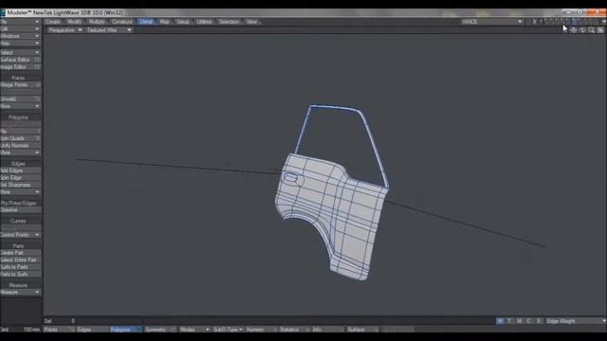The width and height of the screenshot is (607, 341).
Task: Click the Flip polygons button
Action: (x=21, y=131)
